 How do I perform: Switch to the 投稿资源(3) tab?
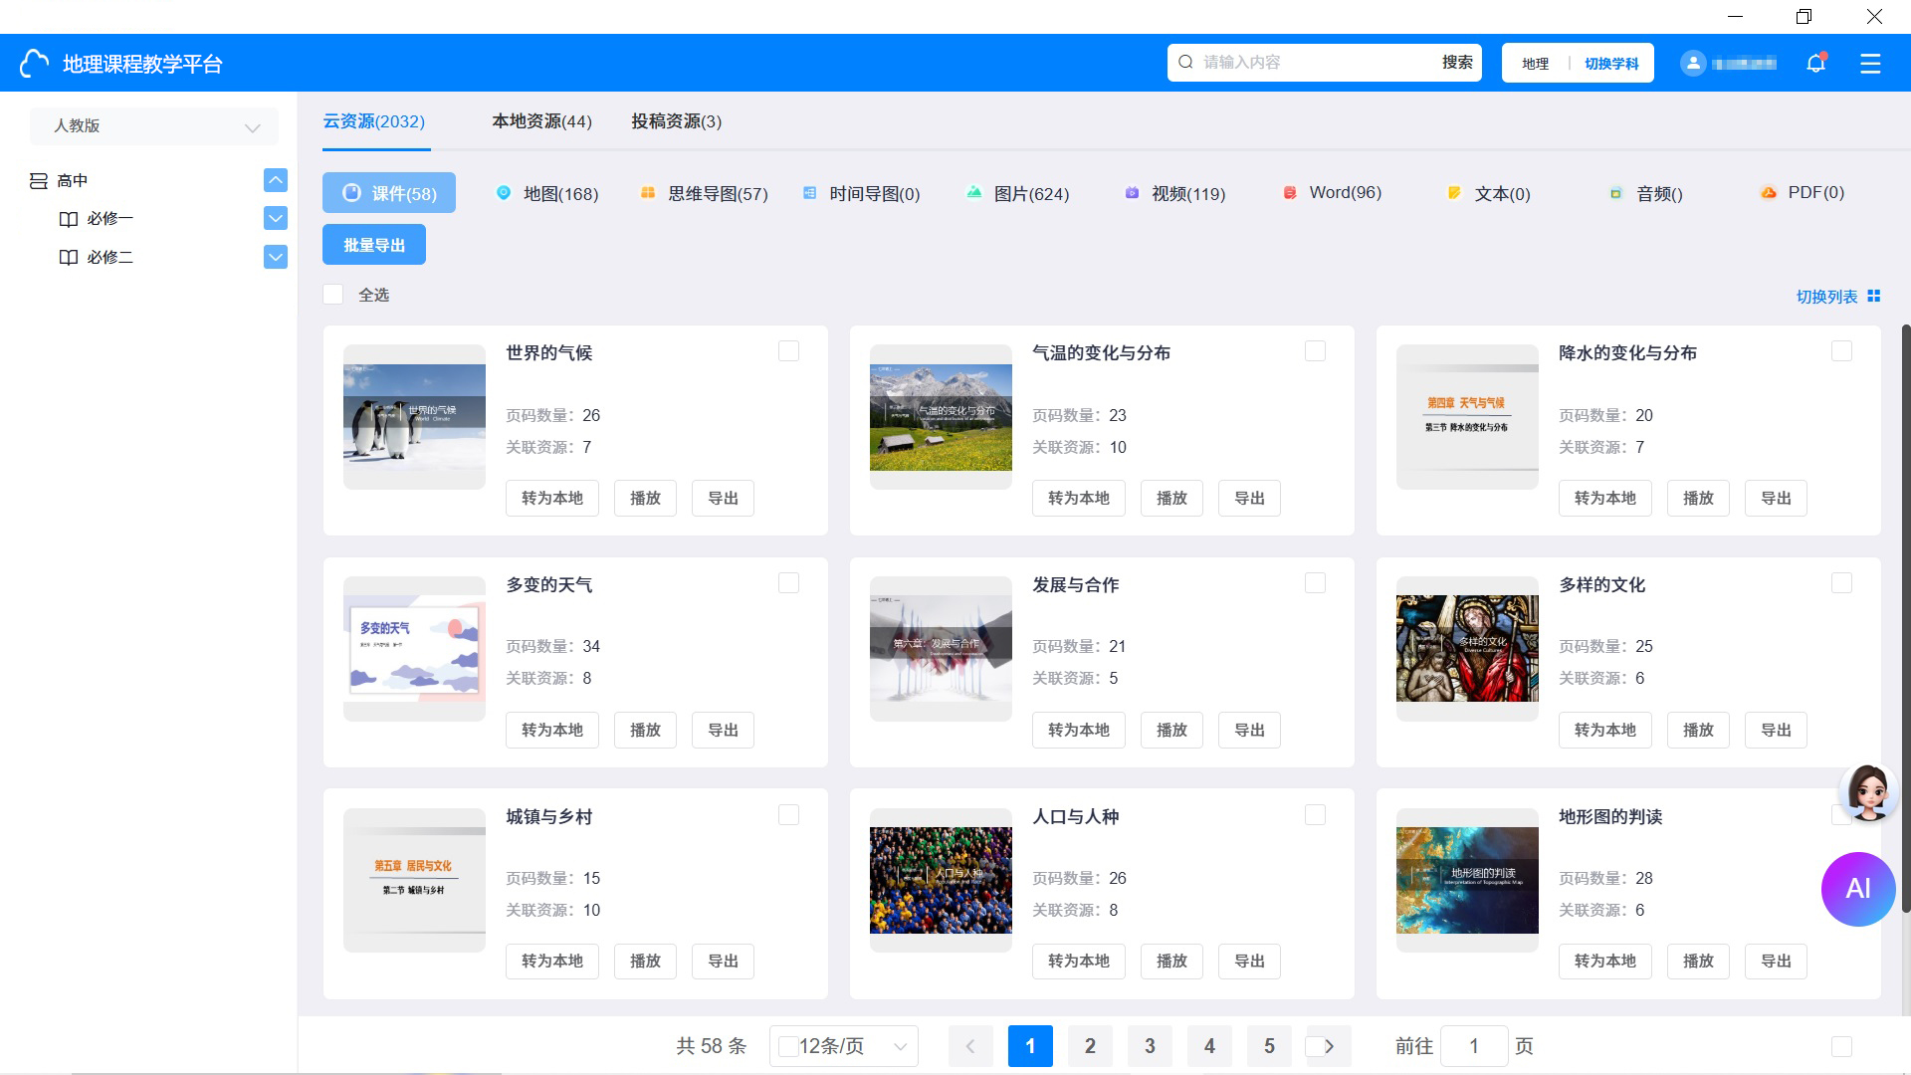click(x=676, y=121)
